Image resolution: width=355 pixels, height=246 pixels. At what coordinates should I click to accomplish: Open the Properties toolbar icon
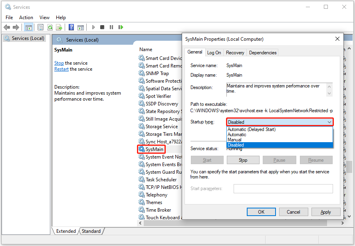click(40, 28)
